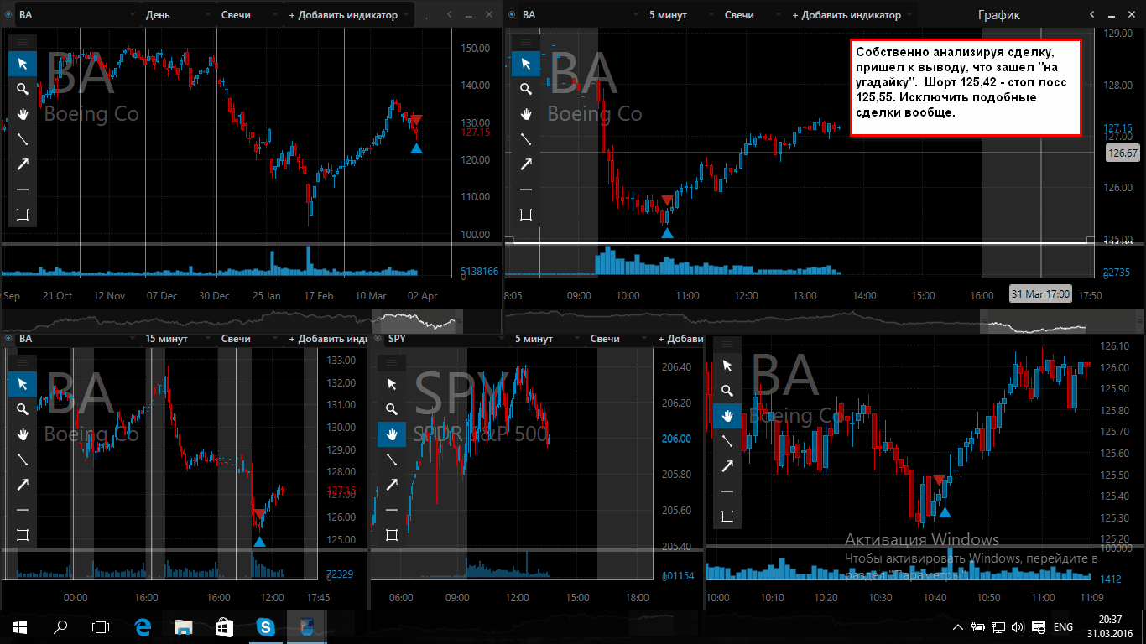Select pointer tool in SPY chart
Screen dimensions: 1146x644
pyautogui.click(x=392, y=384)
